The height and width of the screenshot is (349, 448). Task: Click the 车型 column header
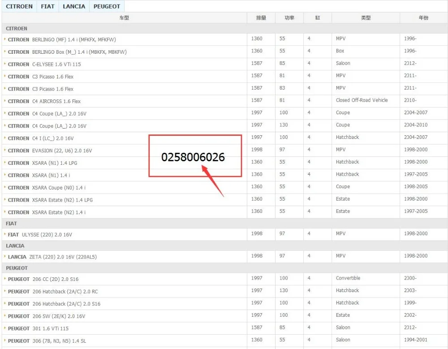click(x=124, y=18)
